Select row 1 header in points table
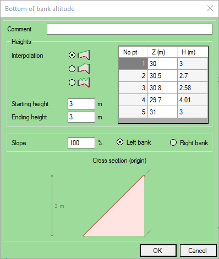This screenshot has width=219, height=259. pyautogui.click(x=133, y=64)
